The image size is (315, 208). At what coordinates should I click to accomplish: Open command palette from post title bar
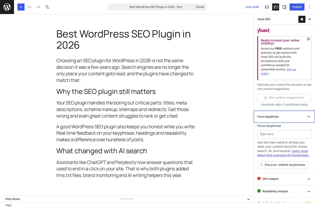point(157,7)
